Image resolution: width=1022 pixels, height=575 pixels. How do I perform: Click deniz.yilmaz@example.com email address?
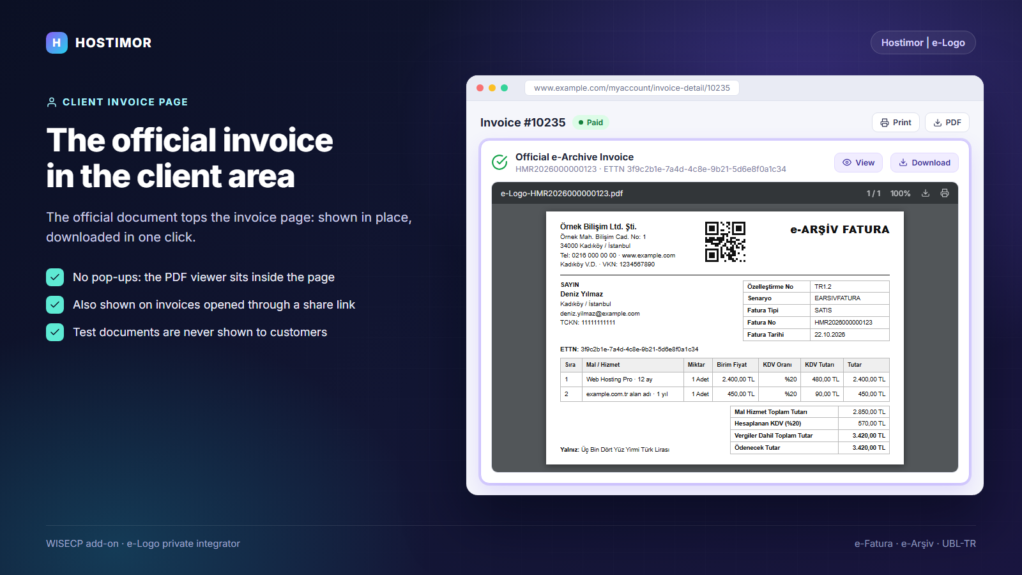tap(600, 314)
